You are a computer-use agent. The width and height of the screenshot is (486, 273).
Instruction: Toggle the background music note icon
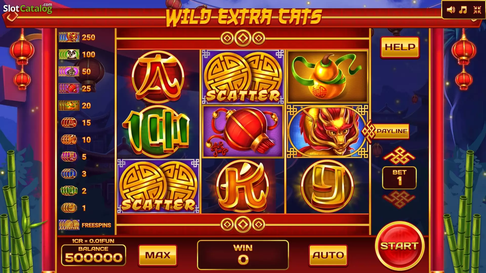(463, 10)
